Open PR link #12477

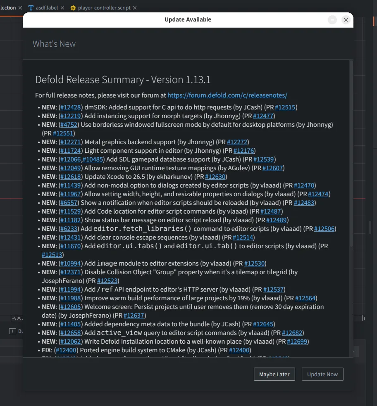point(263,116)
